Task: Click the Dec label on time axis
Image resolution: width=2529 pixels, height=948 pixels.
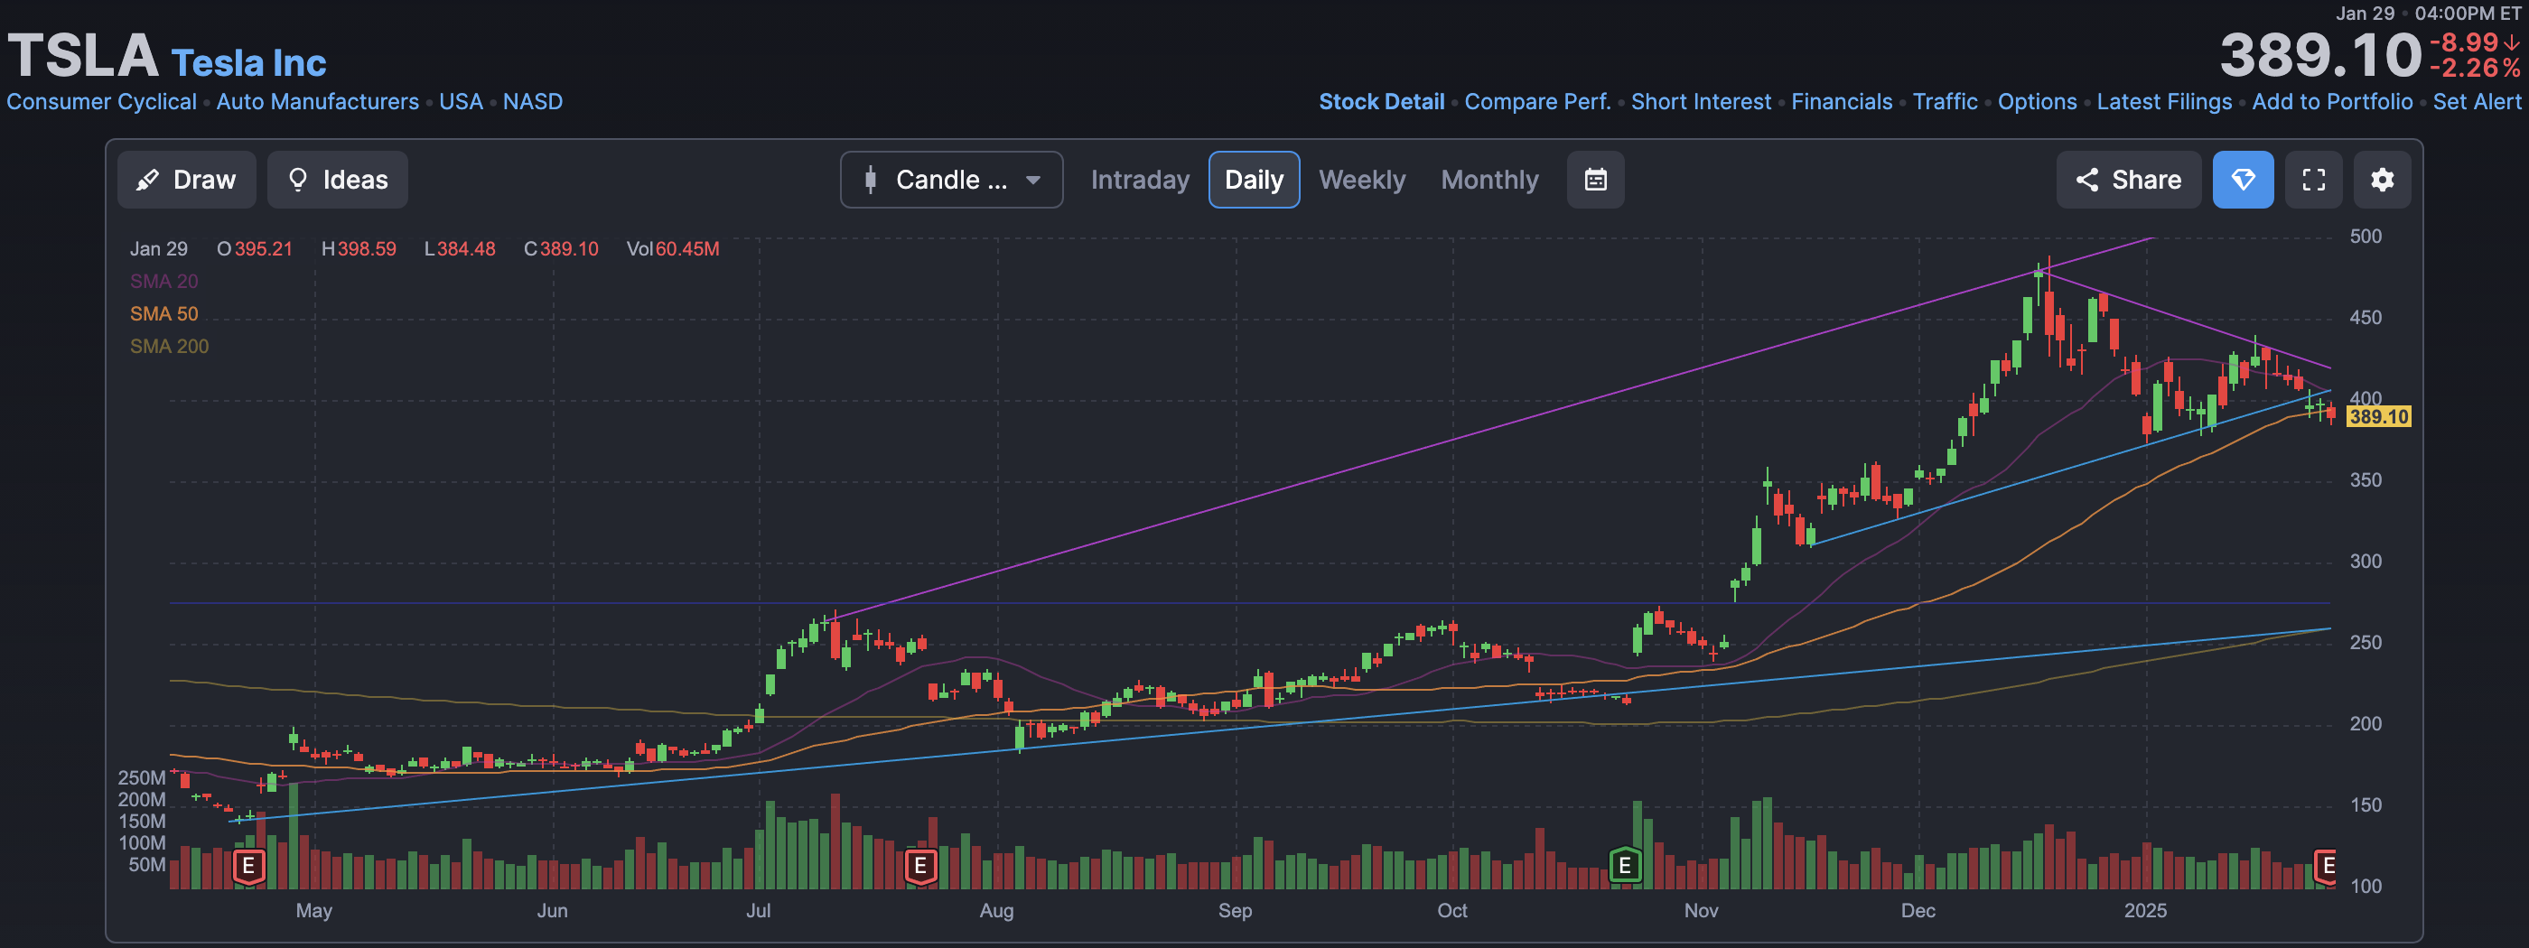Action: point(1918,910)
